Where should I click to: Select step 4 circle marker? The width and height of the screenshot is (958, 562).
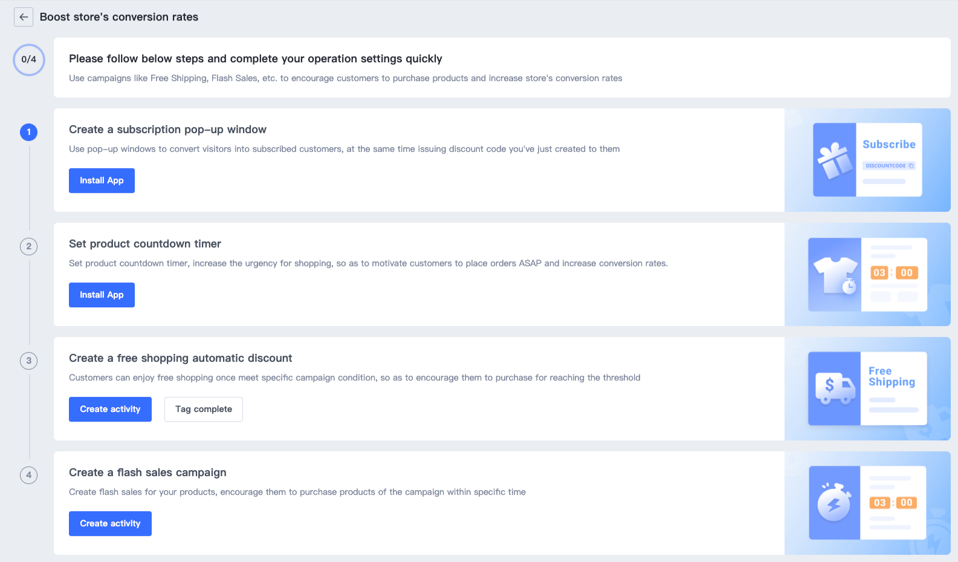tap(29, 475)
